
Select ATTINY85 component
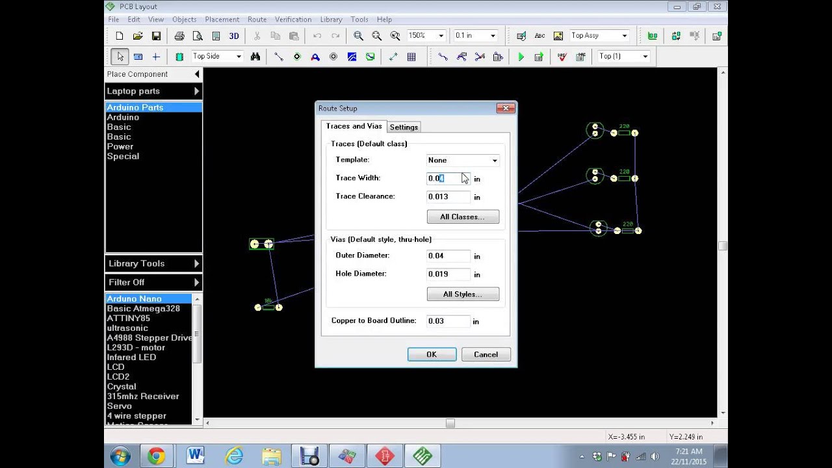(x=149, y=318)
